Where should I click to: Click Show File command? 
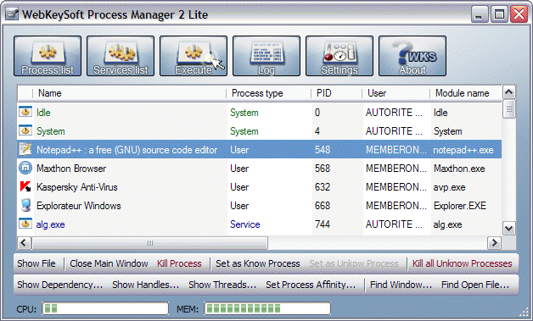tap(36, 263)
